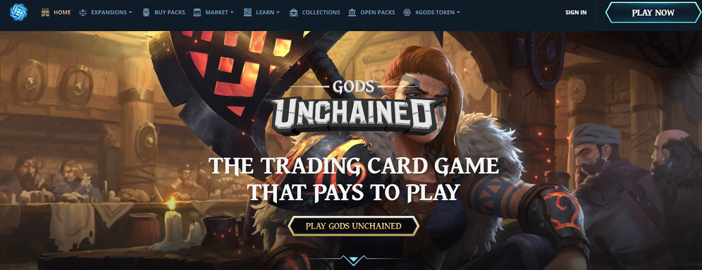
Task: Click the Home castle icon
Action: [x=45, y=12]
